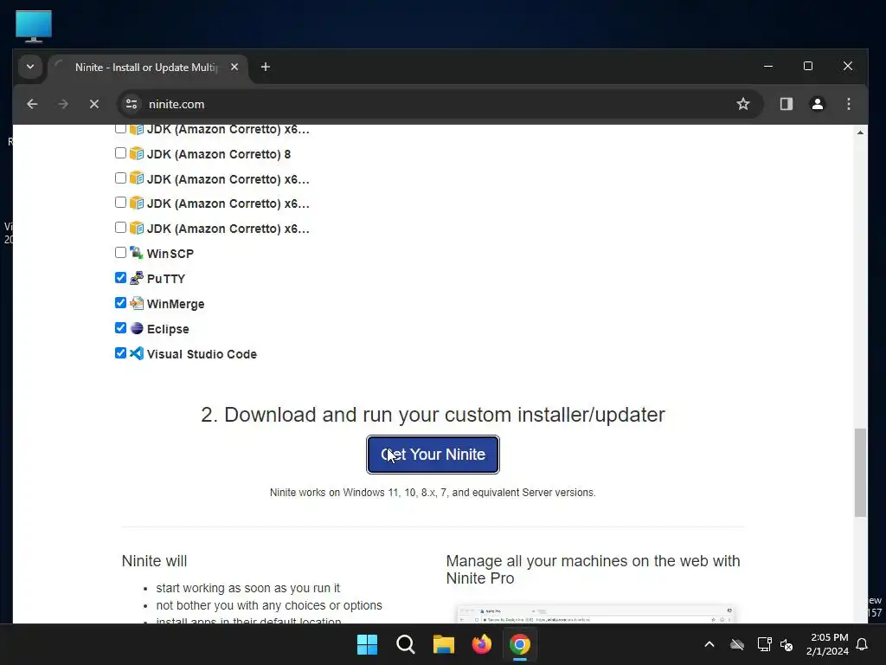This screenshot has width=886, height=665.
Task: Uncheck the WinMerge checkbox
Action: coord(120,302)
